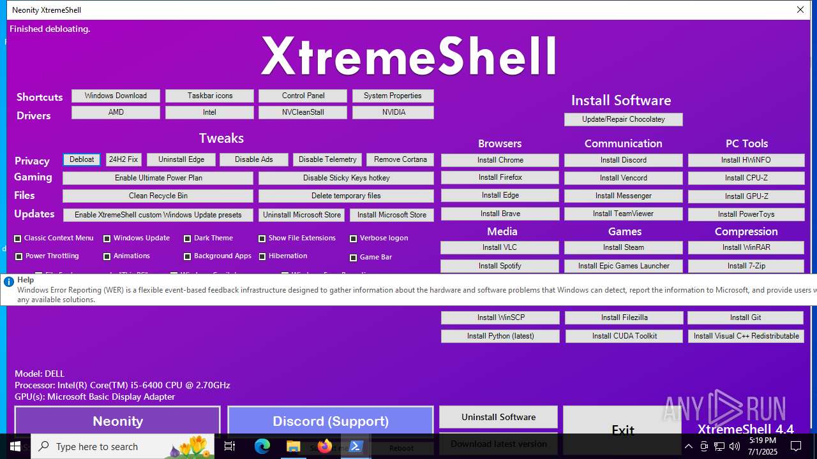Toggle the Animations checkbox

point(107,256)
